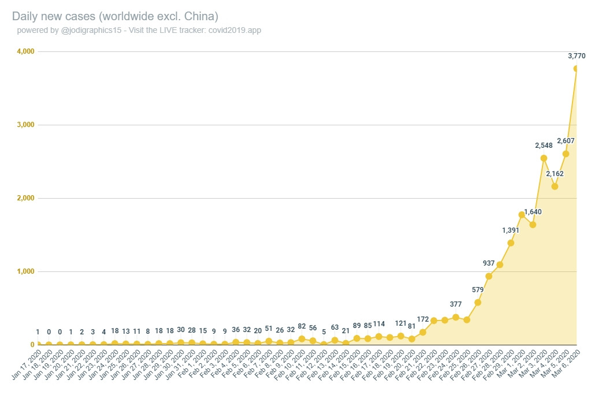Click the @jodigraphics15 credit text

91,30
